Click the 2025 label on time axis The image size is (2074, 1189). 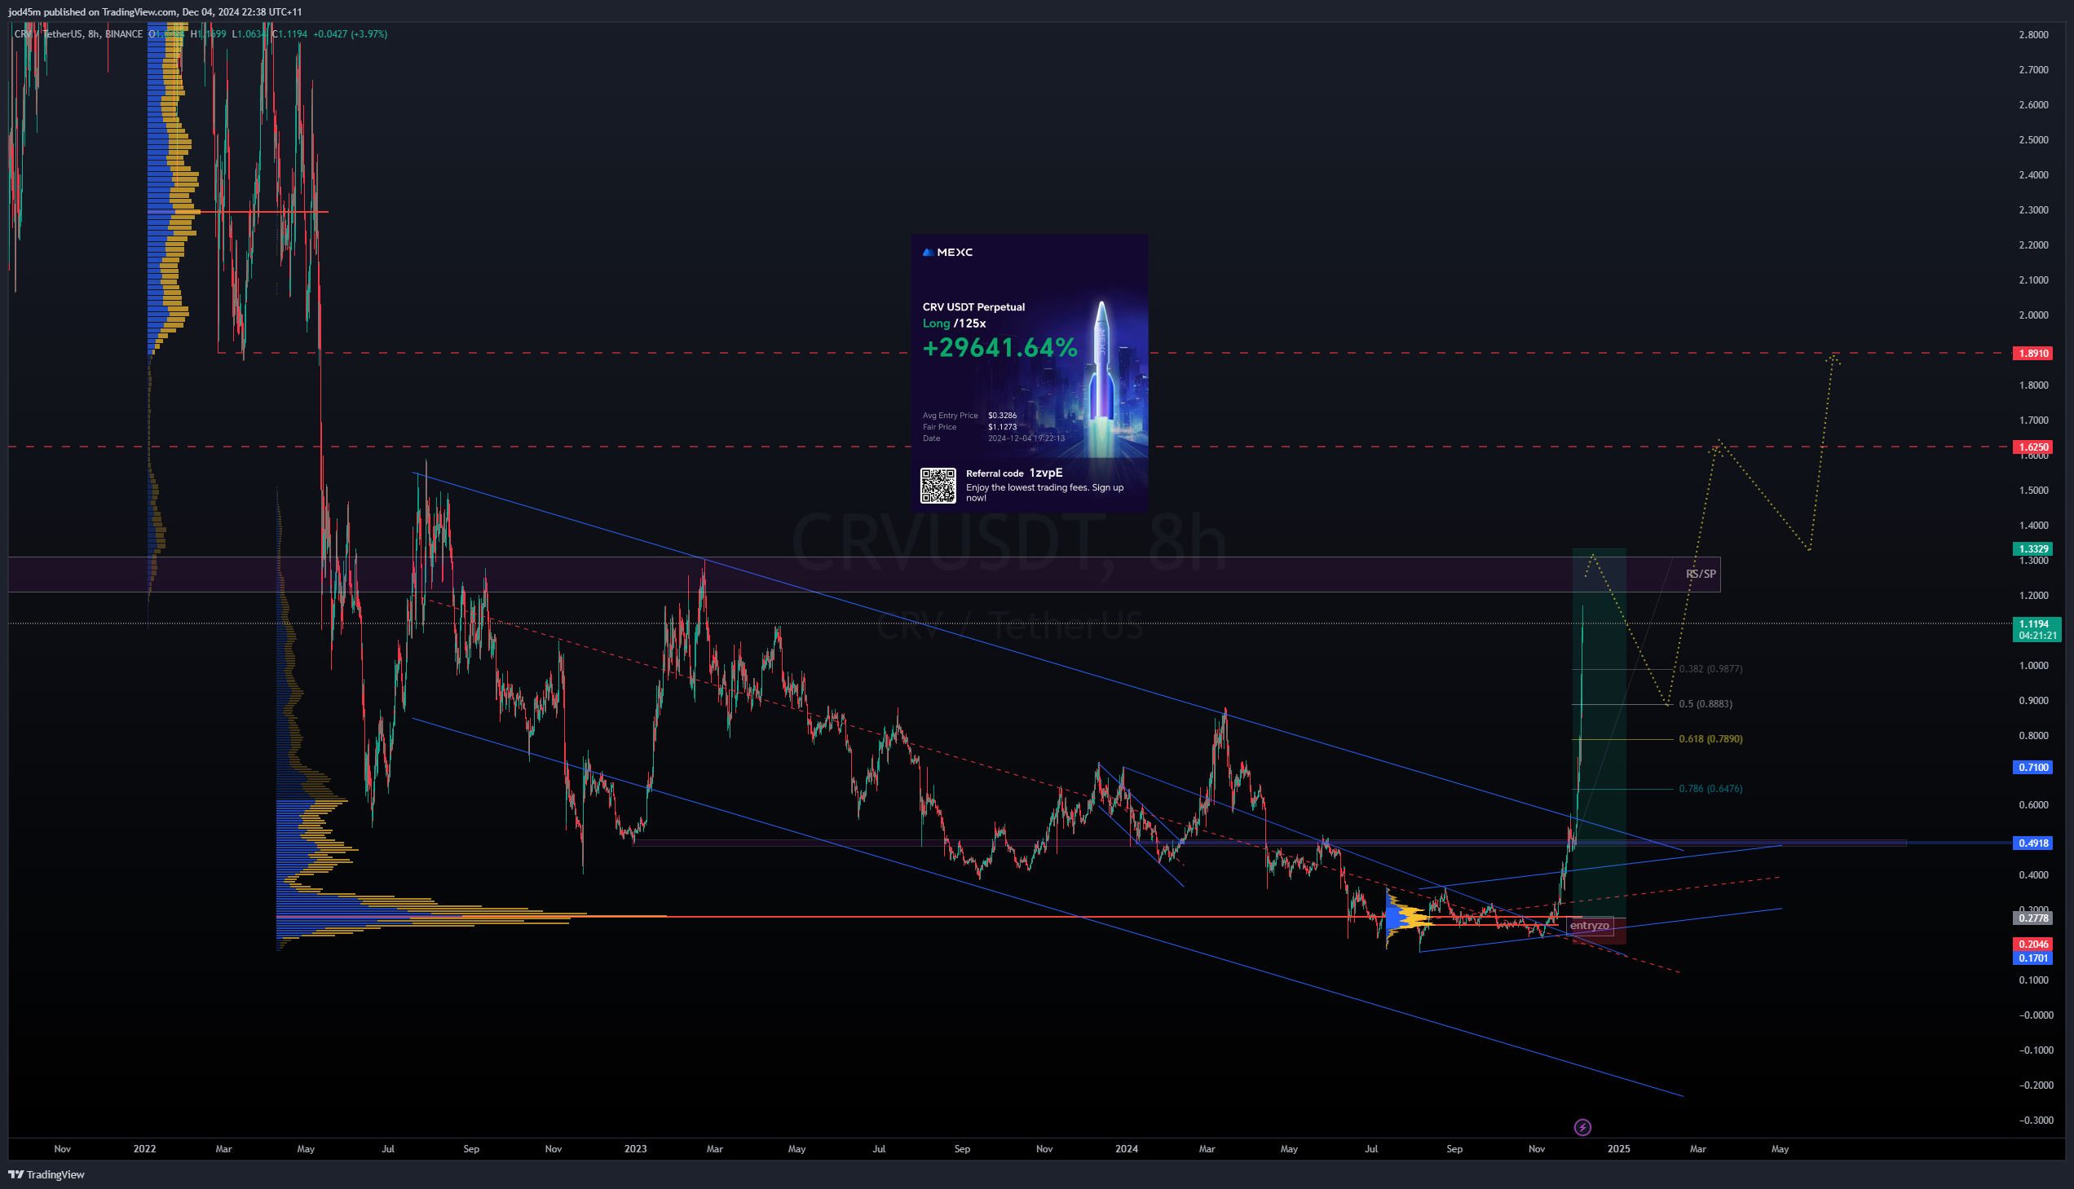point(1618,1149)
